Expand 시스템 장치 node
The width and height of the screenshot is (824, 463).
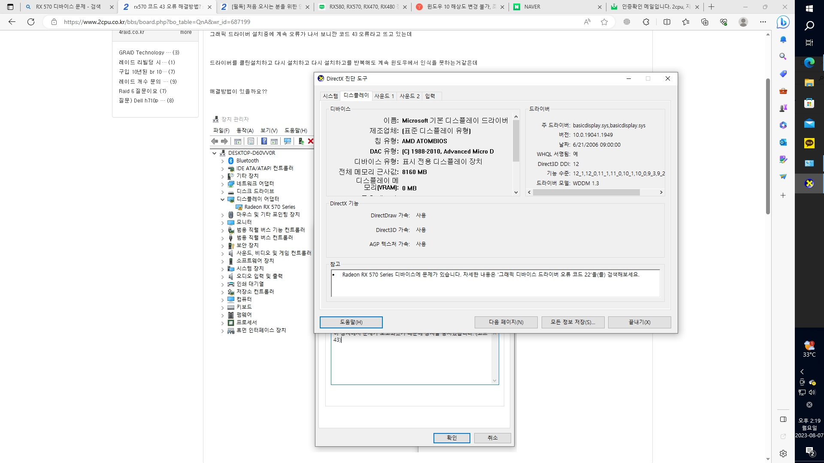222,269
